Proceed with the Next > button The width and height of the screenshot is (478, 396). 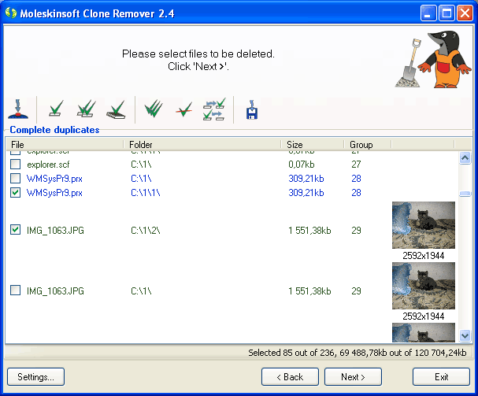click(x=353, y=377)
